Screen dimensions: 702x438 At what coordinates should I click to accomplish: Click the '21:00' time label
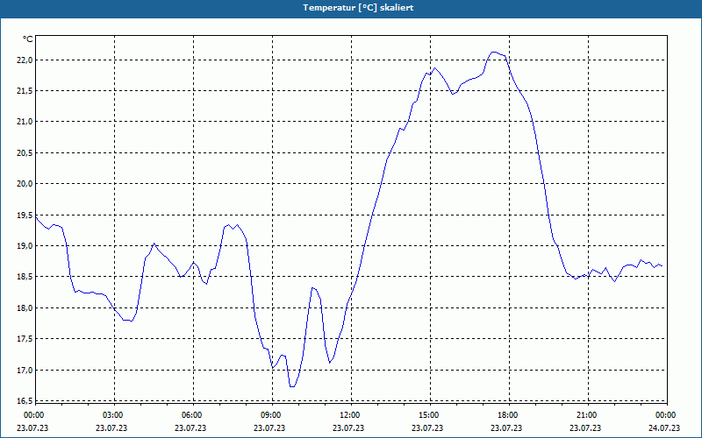tap(585, 415)
